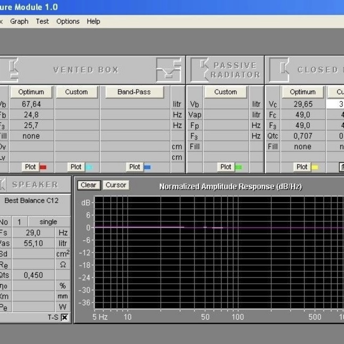Click the closed box Optimum button

coord(302,92)
